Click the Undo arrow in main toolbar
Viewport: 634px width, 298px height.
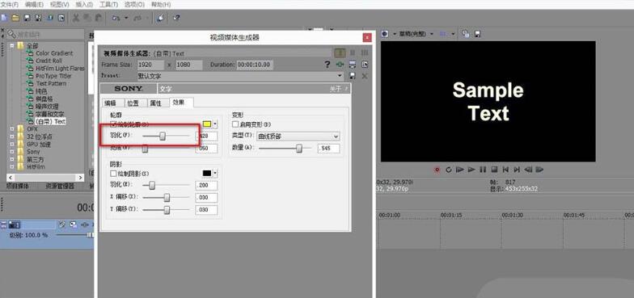tap(116, 18)
